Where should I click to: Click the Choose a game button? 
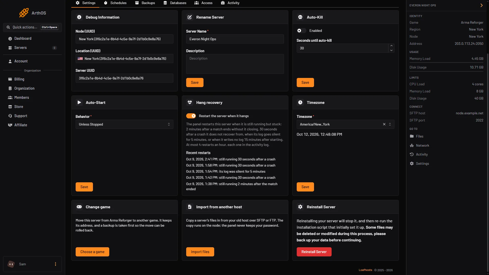(92, 252)
